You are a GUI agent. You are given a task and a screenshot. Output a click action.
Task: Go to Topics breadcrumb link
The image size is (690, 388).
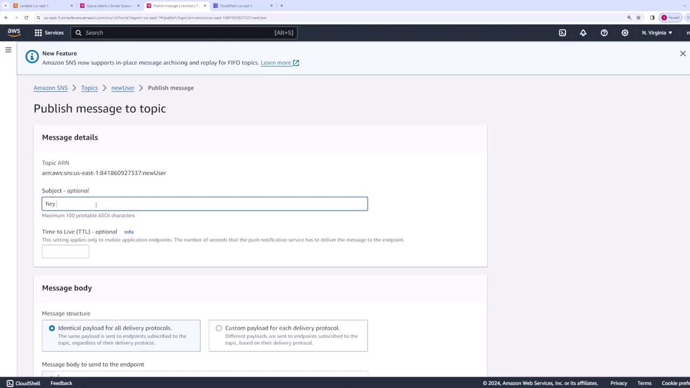click(x=89, y=88)
